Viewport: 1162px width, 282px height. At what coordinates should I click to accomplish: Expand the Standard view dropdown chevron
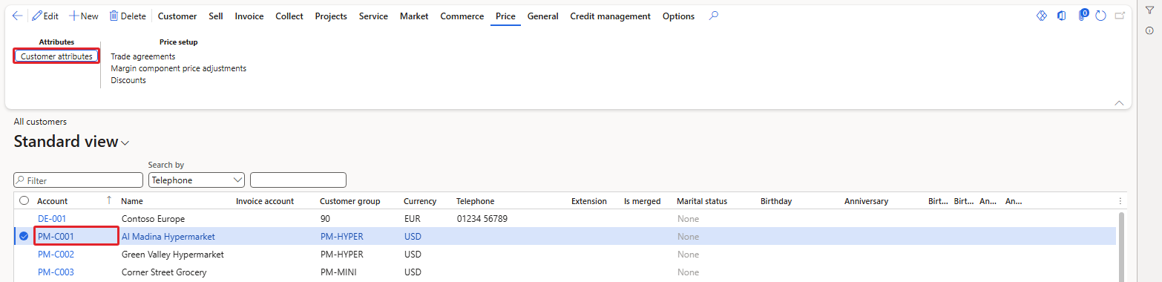tap(125, 142)
